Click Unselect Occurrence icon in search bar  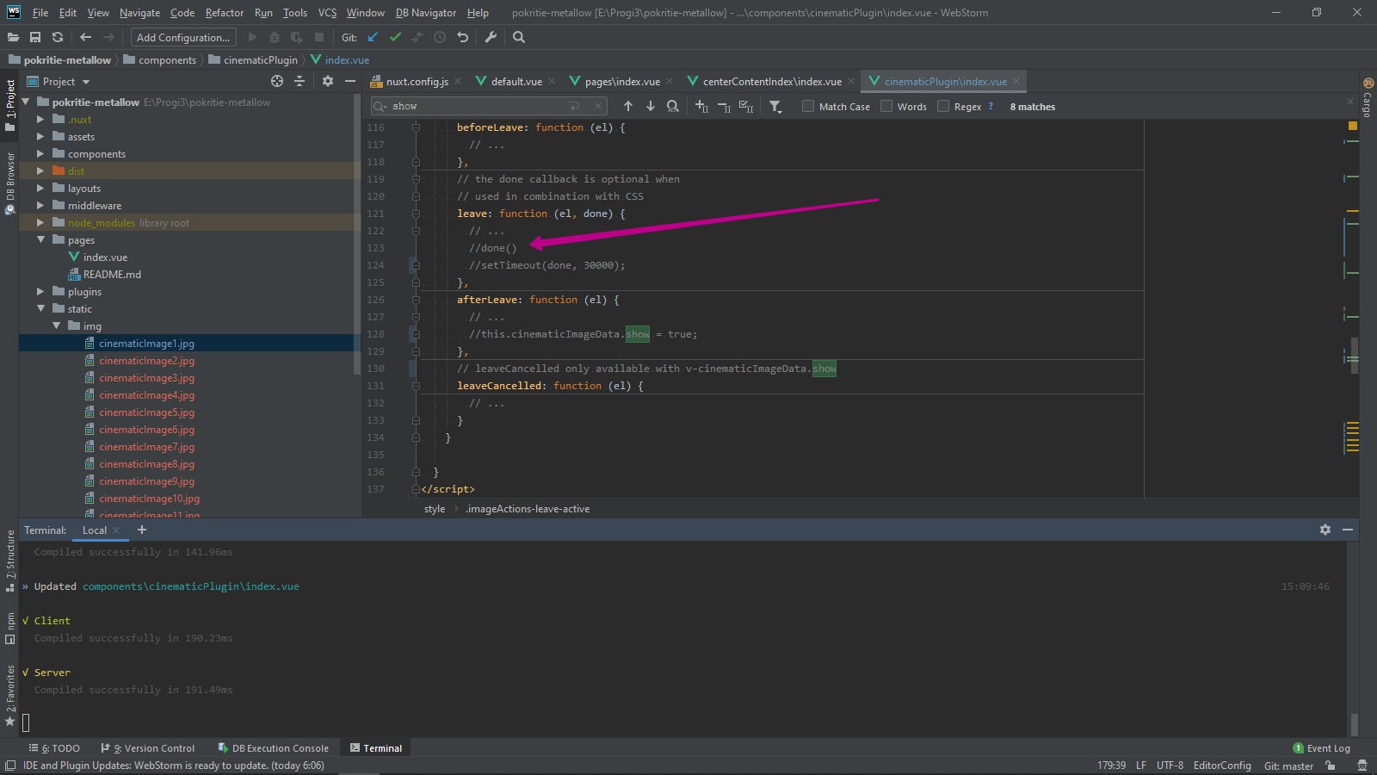tap(724, 106)
